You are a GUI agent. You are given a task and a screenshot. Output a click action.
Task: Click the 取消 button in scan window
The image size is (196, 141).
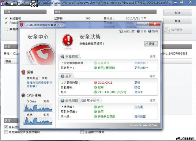point(178,13)
